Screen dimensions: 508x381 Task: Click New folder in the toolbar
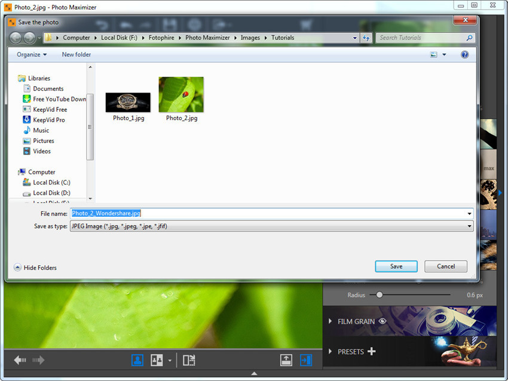pos(76,54)
